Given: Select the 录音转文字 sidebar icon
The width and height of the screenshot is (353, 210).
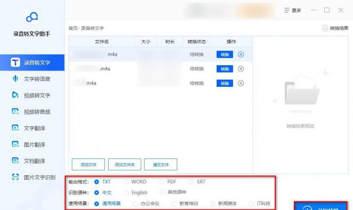Looking at the screenshot, I should point(15,62).
